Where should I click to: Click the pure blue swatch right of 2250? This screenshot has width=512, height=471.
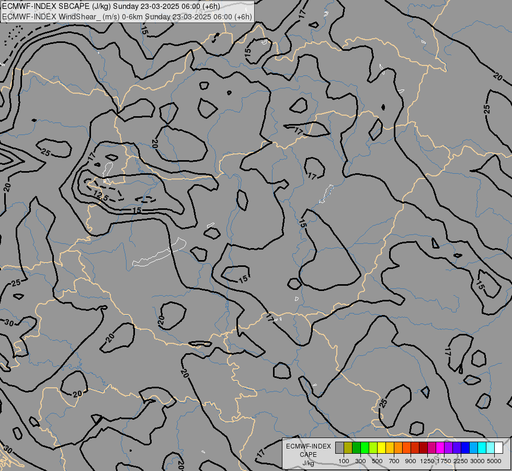click(465, 447)
